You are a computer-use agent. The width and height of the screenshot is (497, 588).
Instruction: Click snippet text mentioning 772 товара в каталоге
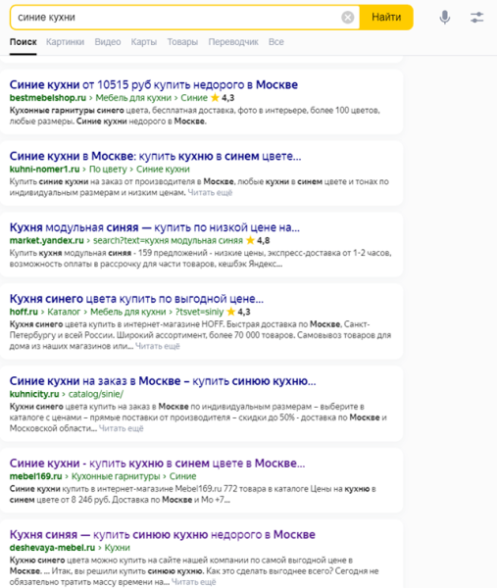pyautogui.click(x=193, y=494)
